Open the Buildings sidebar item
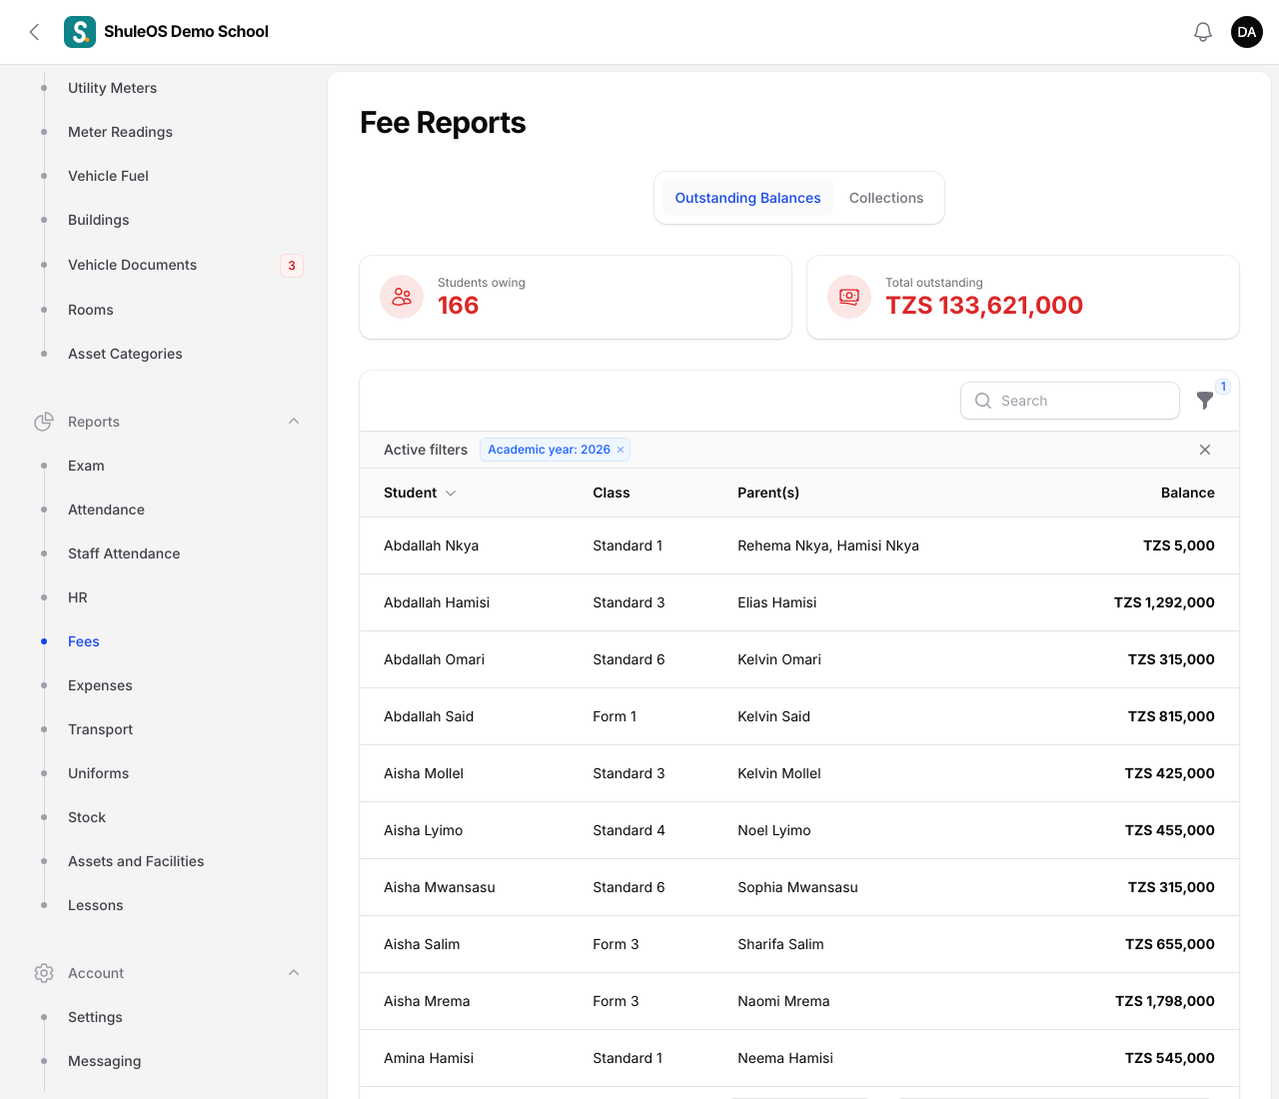The height and width of the screenshot is (1099, 1279). coord(98,220)
